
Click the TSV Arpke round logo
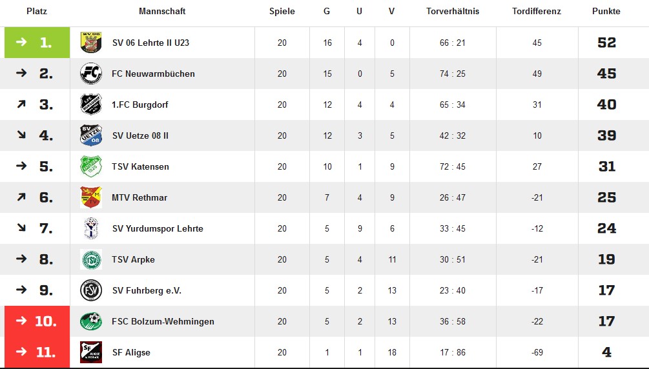91,259
